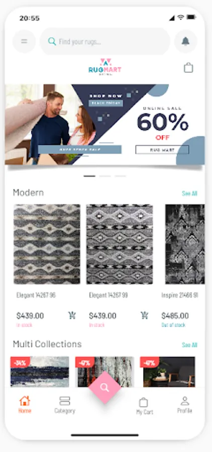The width and height of the screenshot is (212, 452).
Task: Select the second banner carousel indicator
Action: click(105, 176)
